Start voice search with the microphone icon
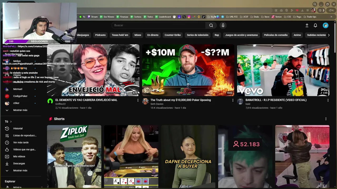 [x=223, y=25]
